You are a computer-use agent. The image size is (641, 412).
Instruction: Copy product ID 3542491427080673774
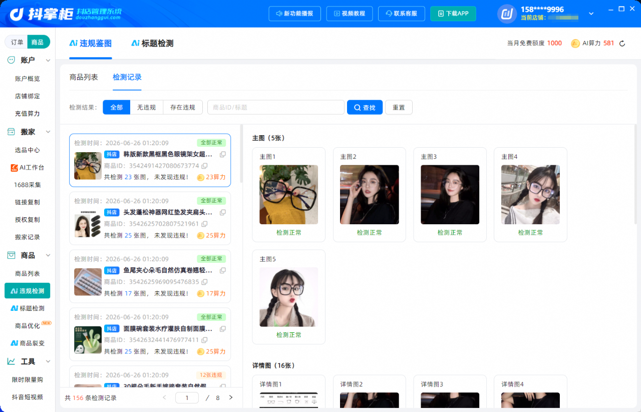point(204,166)
